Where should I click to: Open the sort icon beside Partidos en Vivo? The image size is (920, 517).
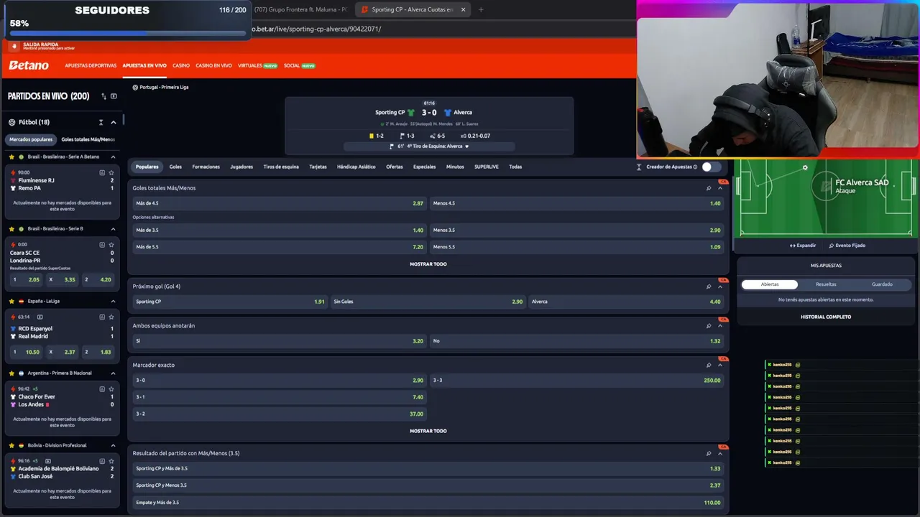pyautogui.click(x=103, y=96)
